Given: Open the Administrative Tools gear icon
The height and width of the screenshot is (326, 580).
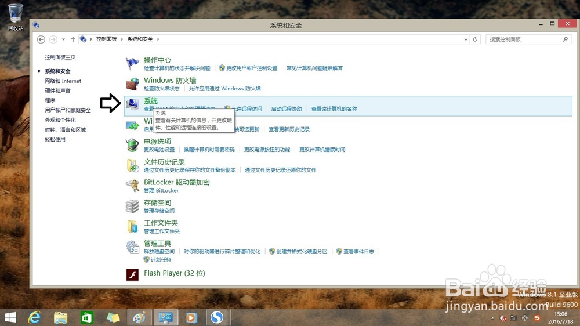Looking at the screenshot, I should [x=132, y=247].
